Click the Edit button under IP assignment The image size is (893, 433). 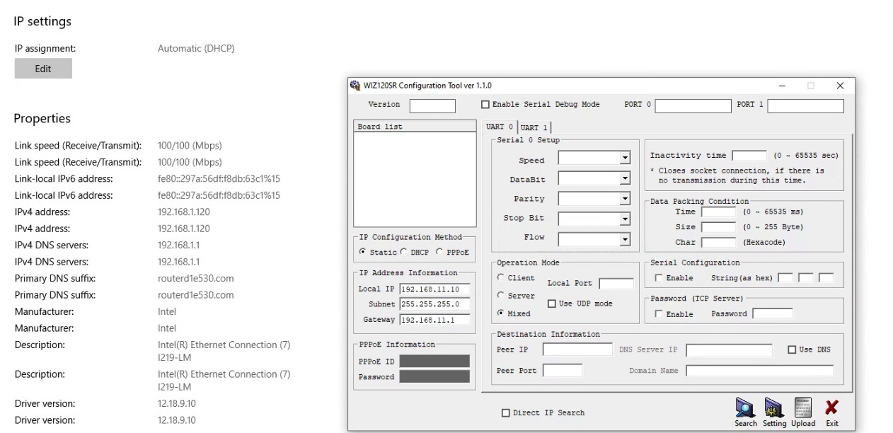point(43,69)
